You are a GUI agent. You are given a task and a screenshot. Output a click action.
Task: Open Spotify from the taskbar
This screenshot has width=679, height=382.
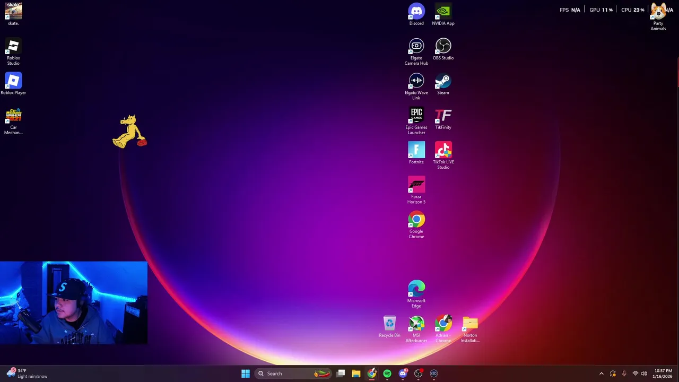[x=387, y=374]
